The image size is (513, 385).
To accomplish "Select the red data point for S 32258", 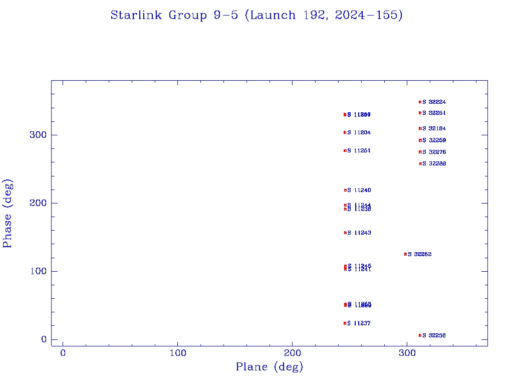I will click(420, 335).
